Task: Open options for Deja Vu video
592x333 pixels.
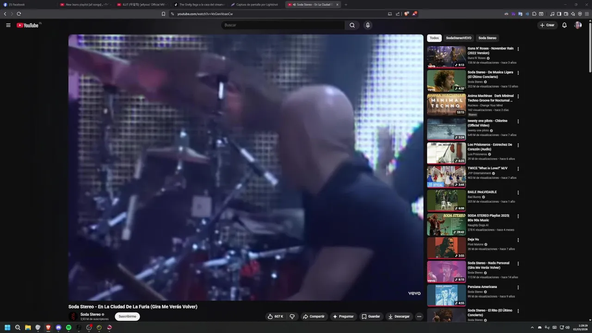Action: [x=518, y=240]
